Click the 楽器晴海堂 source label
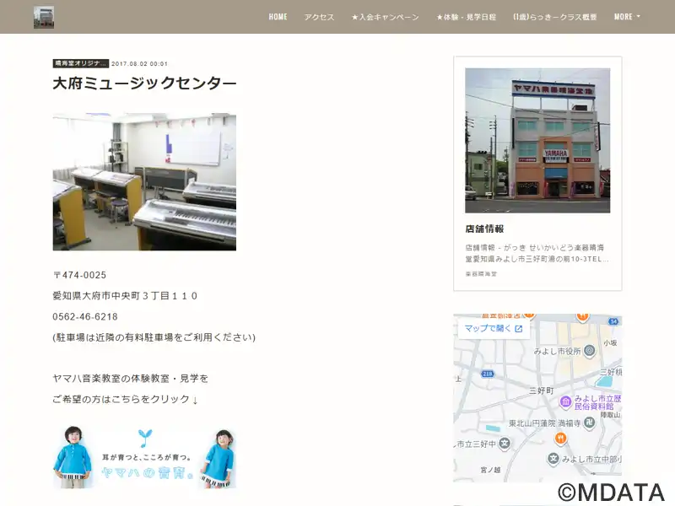 click(481, 273)
